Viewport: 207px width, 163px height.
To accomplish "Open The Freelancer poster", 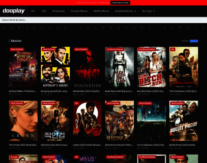I will click(x=184, y=67).
